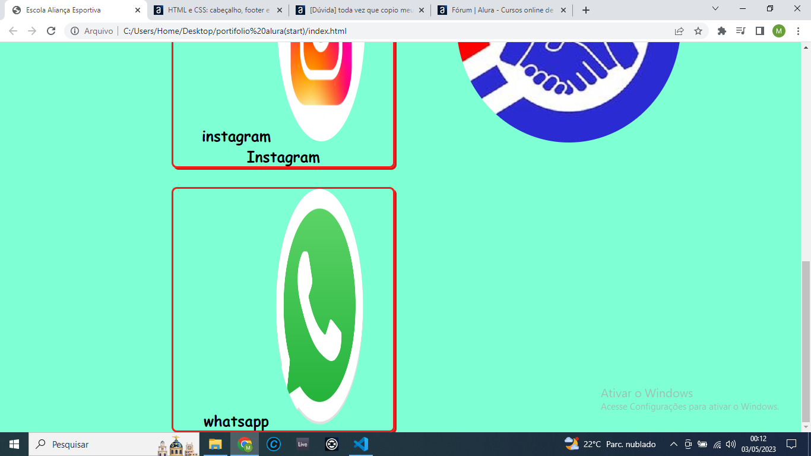This screenshot has height=456, width=811.
Task: Open Chrome's three-dot menu
Action: tap(798, 31)
